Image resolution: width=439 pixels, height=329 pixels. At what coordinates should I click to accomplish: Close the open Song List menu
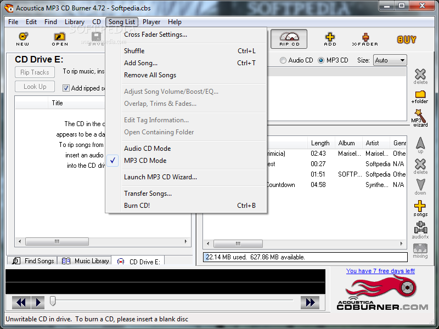(x=122, y=22)
